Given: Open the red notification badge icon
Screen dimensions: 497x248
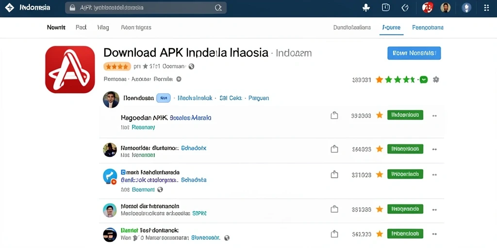Looking at the screenshot, I should (x=428, y=8).
